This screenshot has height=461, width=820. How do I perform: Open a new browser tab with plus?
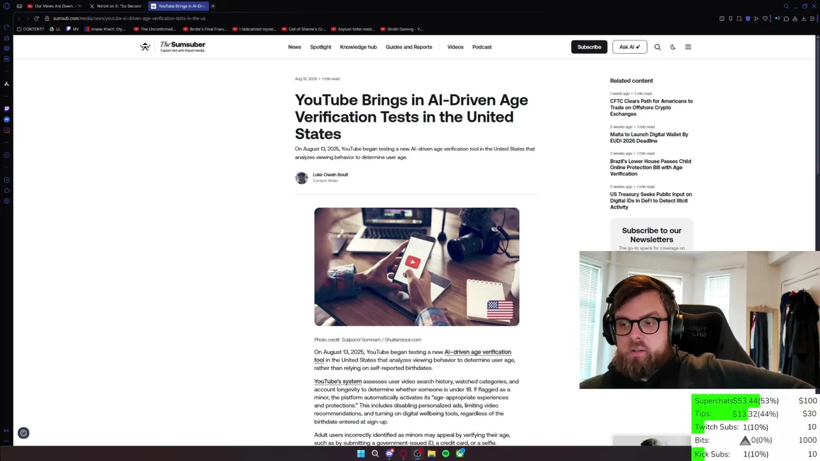pyautogui.click(x=213, y=6)
